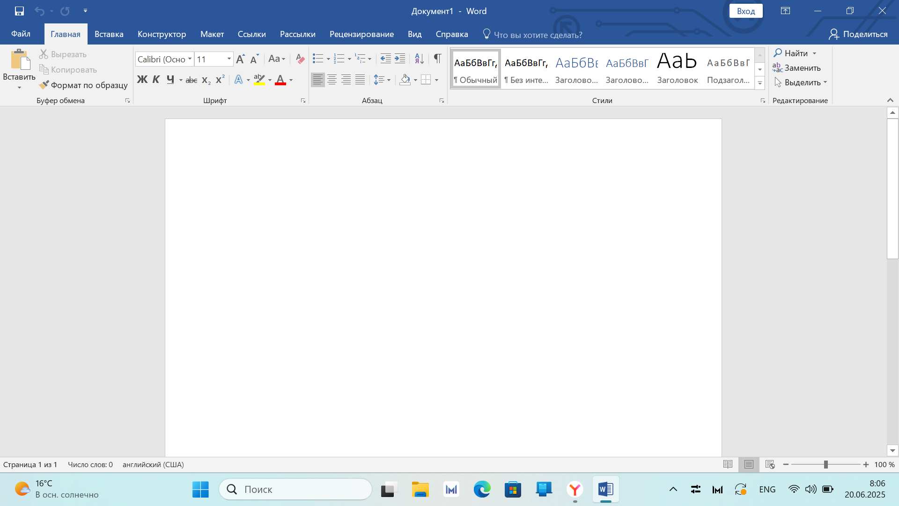Open the numbering list dropdown arrow
This screenshot has width=899, height=506.
[x=349, y=59]
